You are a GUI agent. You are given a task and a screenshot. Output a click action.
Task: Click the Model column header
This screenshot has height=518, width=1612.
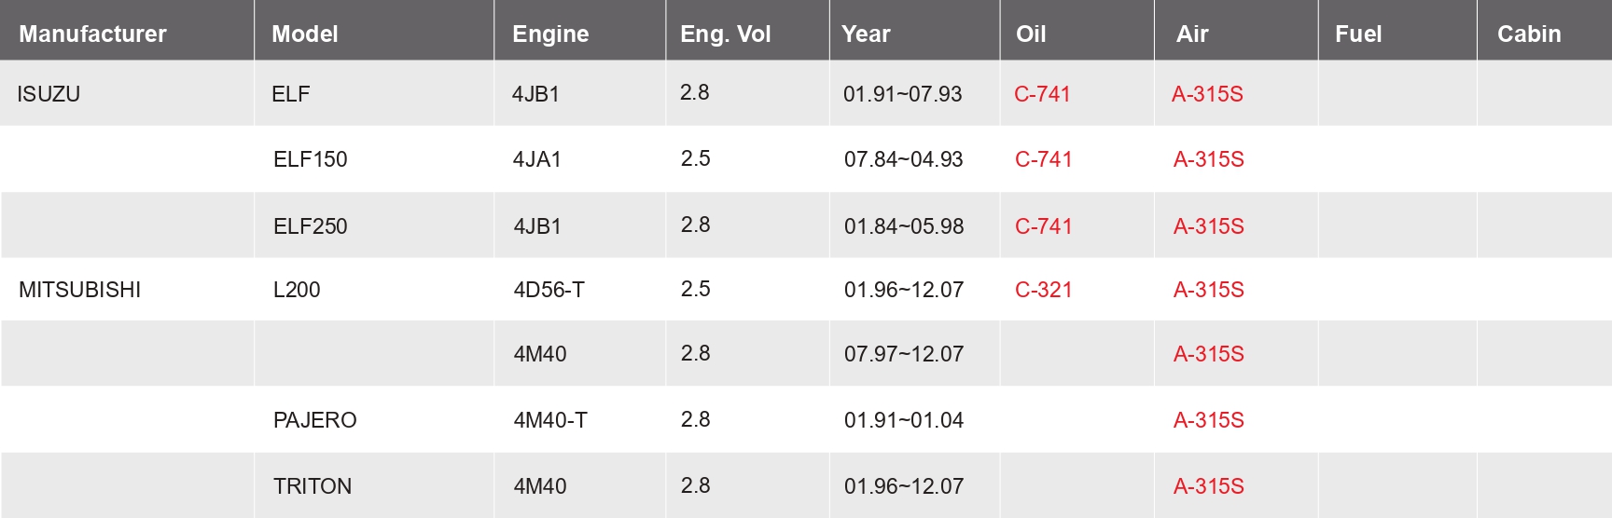[x=304, y=34]
